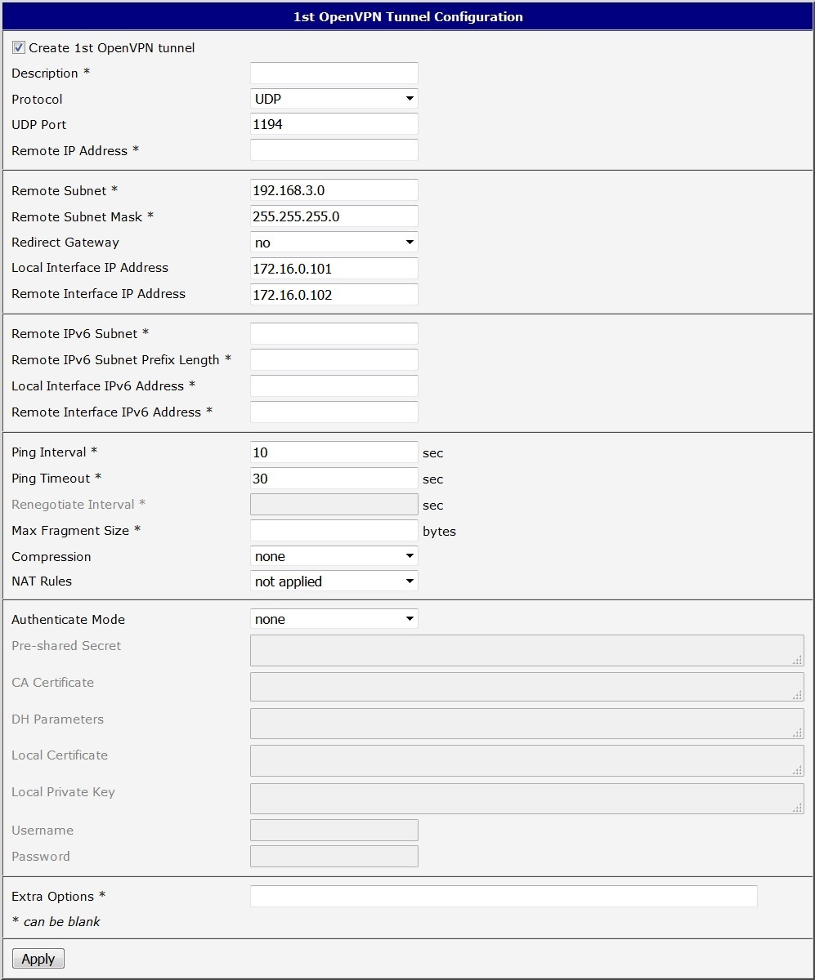Click Remote IPv6 Subnet Prefix Length field

pos(334,360)
